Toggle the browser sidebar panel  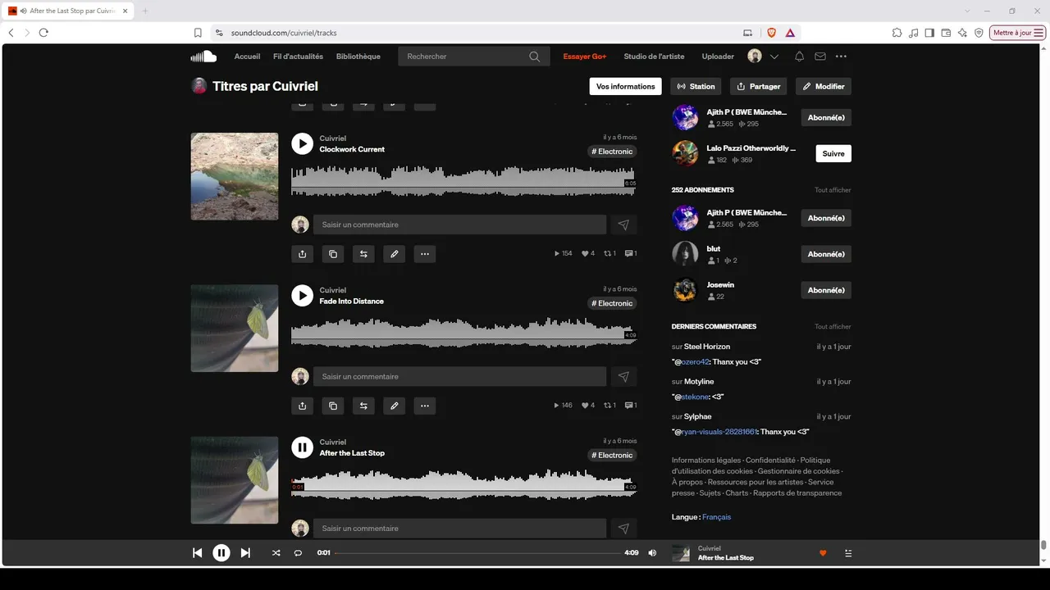click(929, 33)
